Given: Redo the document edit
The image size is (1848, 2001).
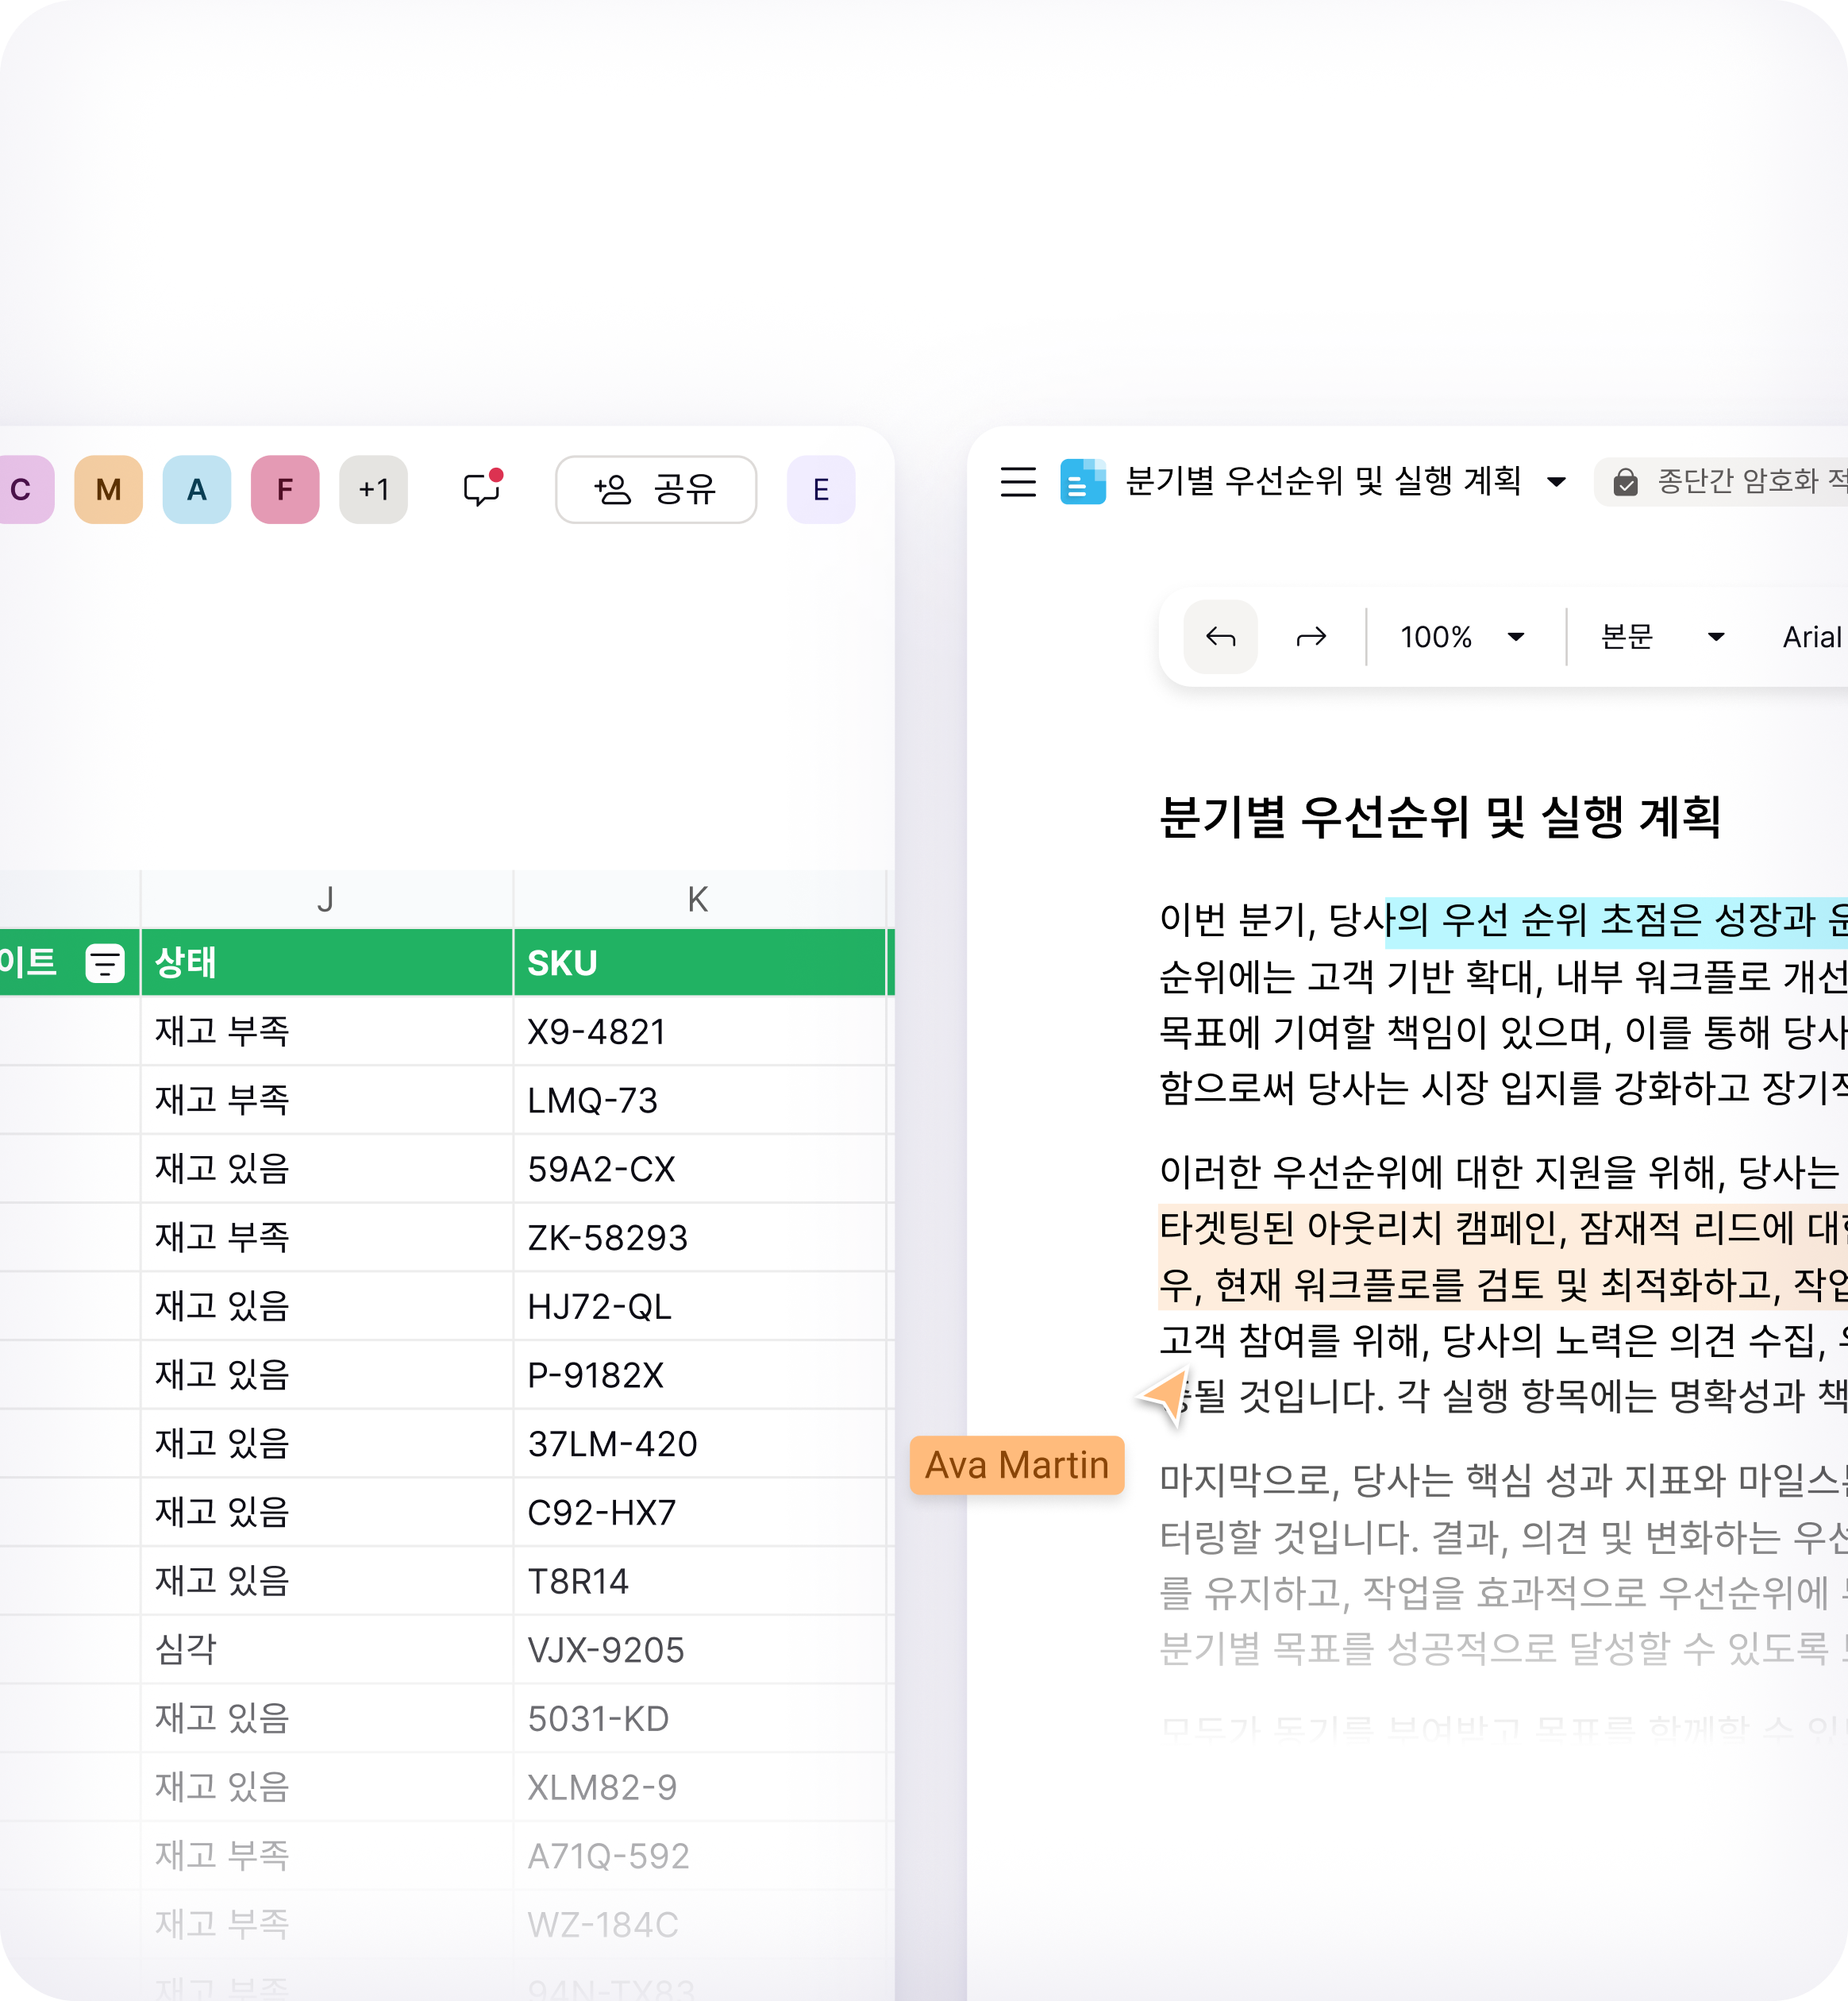Looking at the screenshot, I should [1311, 636].
